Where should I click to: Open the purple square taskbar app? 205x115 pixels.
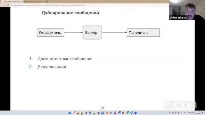click(x=115, y=113)
